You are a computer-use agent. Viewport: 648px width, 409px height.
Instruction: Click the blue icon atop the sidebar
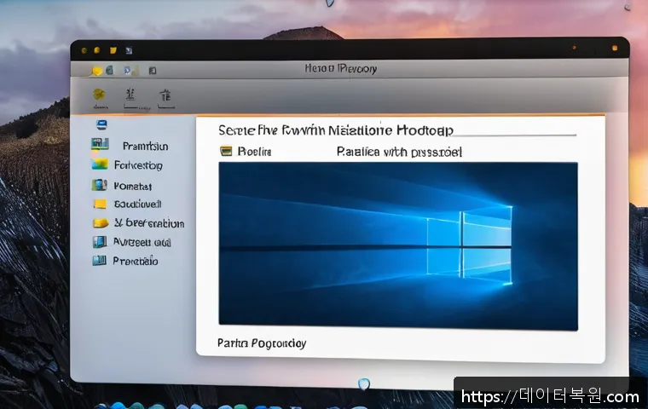[101, 124]
